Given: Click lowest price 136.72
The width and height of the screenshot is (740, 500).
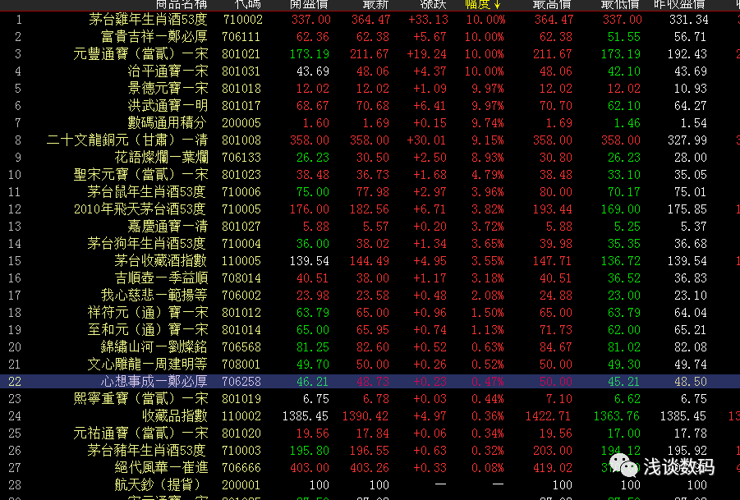Looking at the screenshot, I should point(621,261).
